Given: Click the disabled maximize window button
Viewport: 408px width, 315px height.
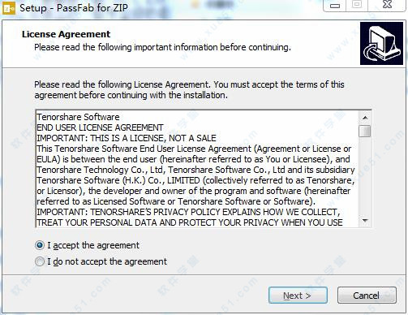Looking at the screenshot, I should point(357,5).
